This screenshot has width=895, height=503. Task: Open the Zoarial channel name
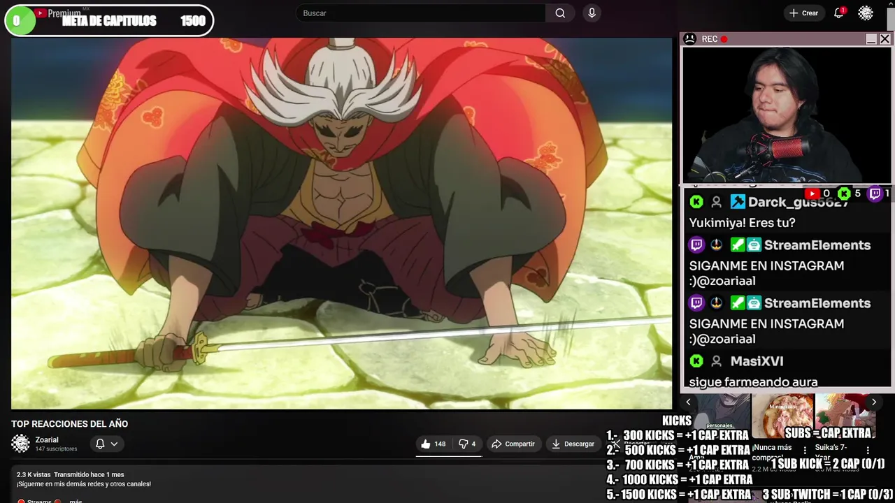pos(47,439)
